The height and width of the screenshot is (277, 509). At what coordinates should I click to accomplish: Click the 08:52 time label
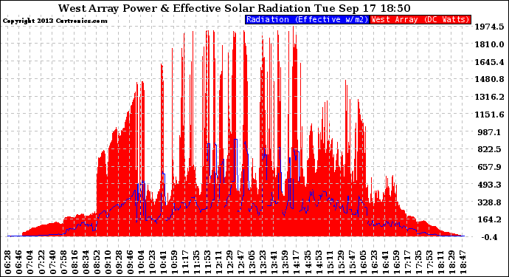click(97, 261)
